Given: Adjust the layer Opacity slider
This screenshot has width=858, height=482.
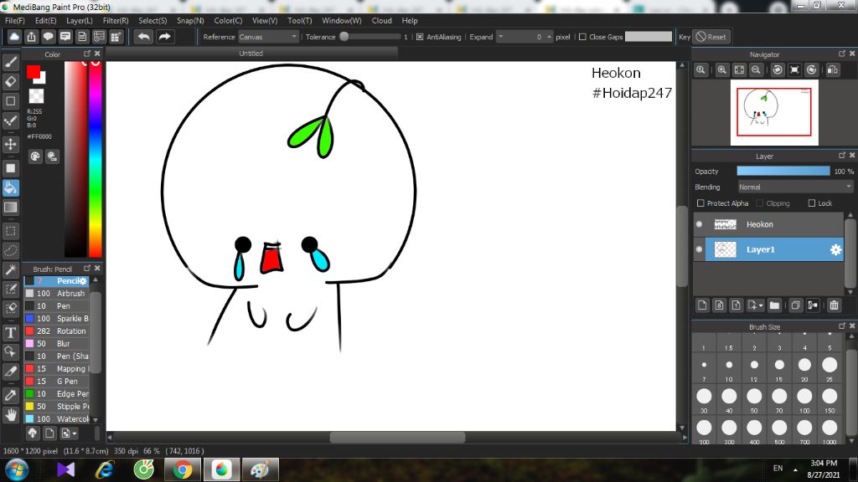Looking at the screenshot, I should coord(783,171).
